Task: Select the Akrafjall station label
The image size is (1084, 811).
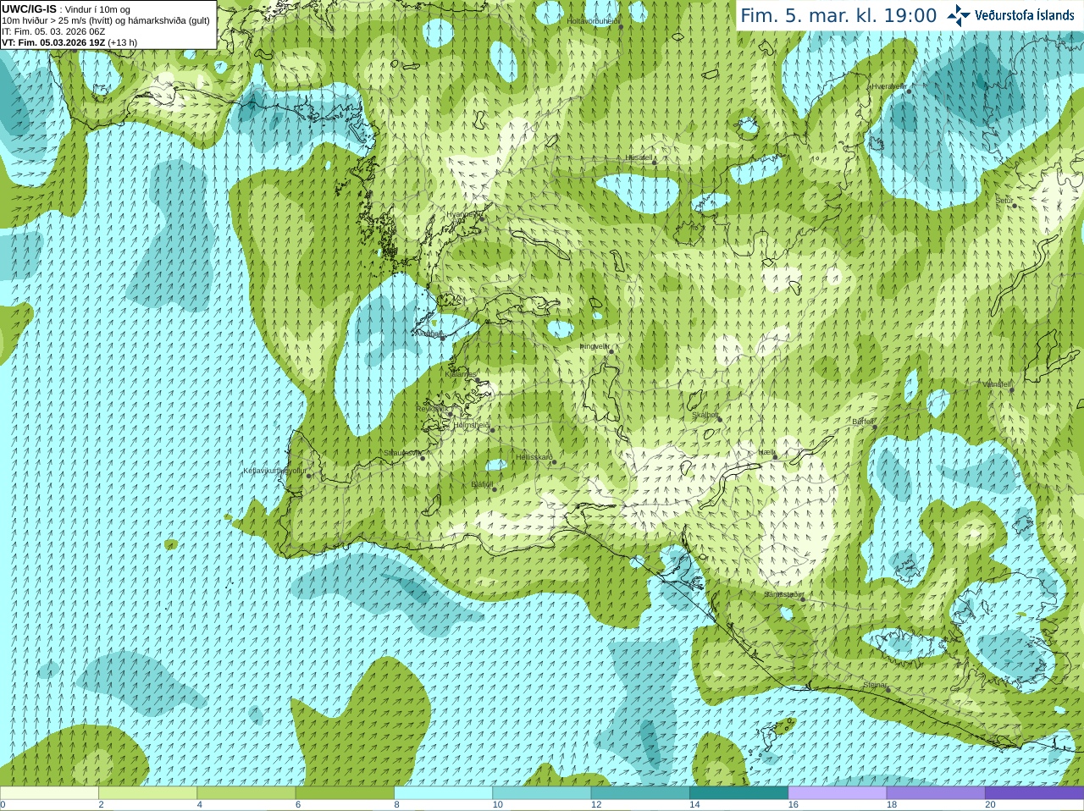Action: [430, 334]
